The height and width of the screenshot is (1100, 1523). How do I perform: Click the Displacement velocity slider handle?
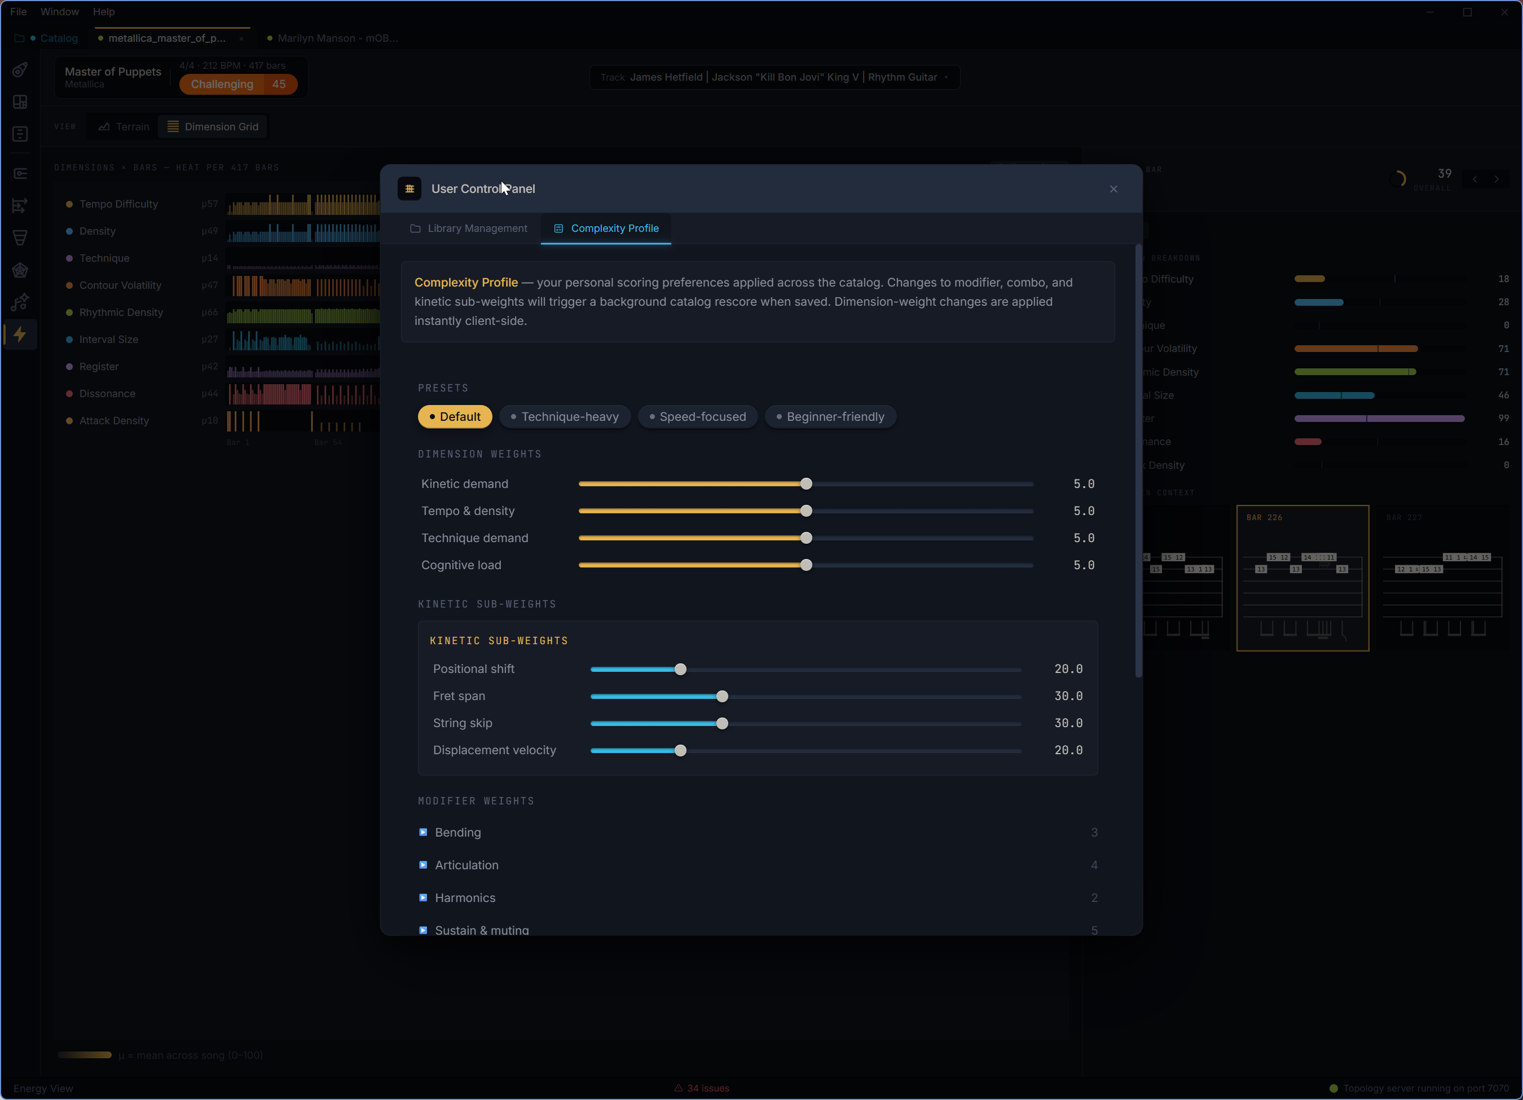pyautogui.click(x=680, y=750)
